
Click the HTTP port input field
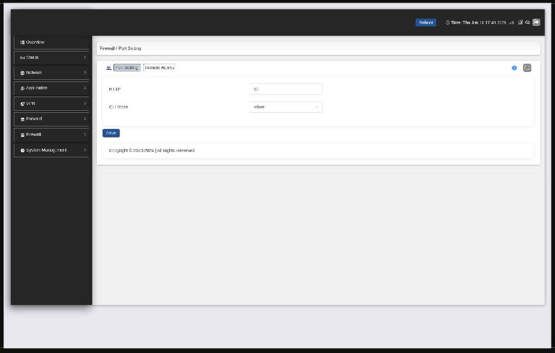[286, 89]
